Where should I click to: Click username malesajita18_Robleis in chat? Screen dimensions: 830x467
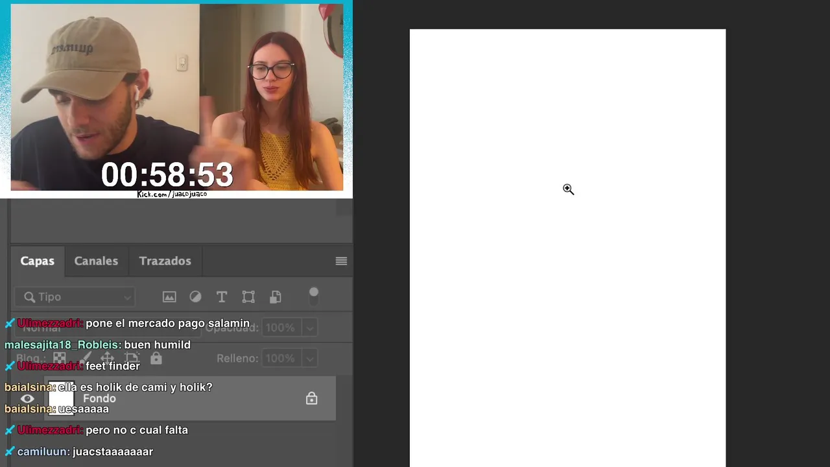coord(62,344)
